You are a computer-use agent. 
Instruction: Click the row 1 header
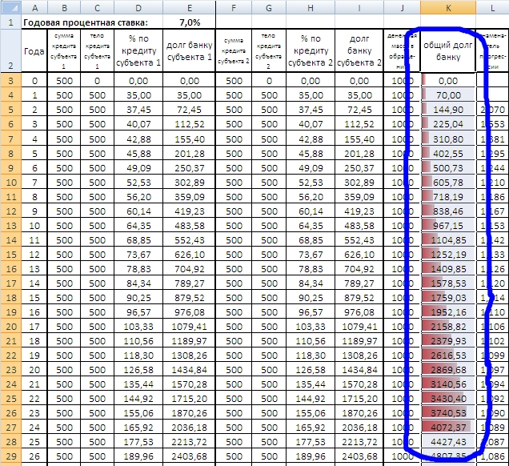click(x=11, y=22)
